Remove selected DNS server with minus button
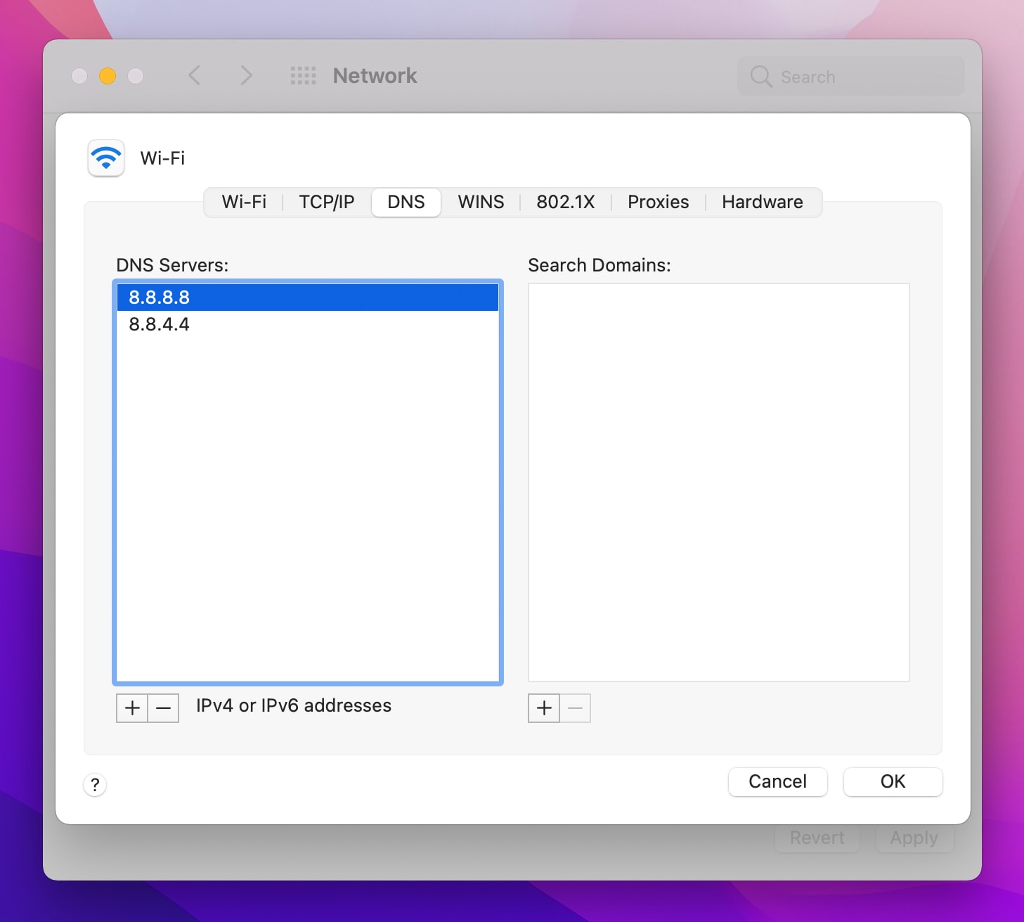The image size is (1024, 922). (x=163, y=708)
